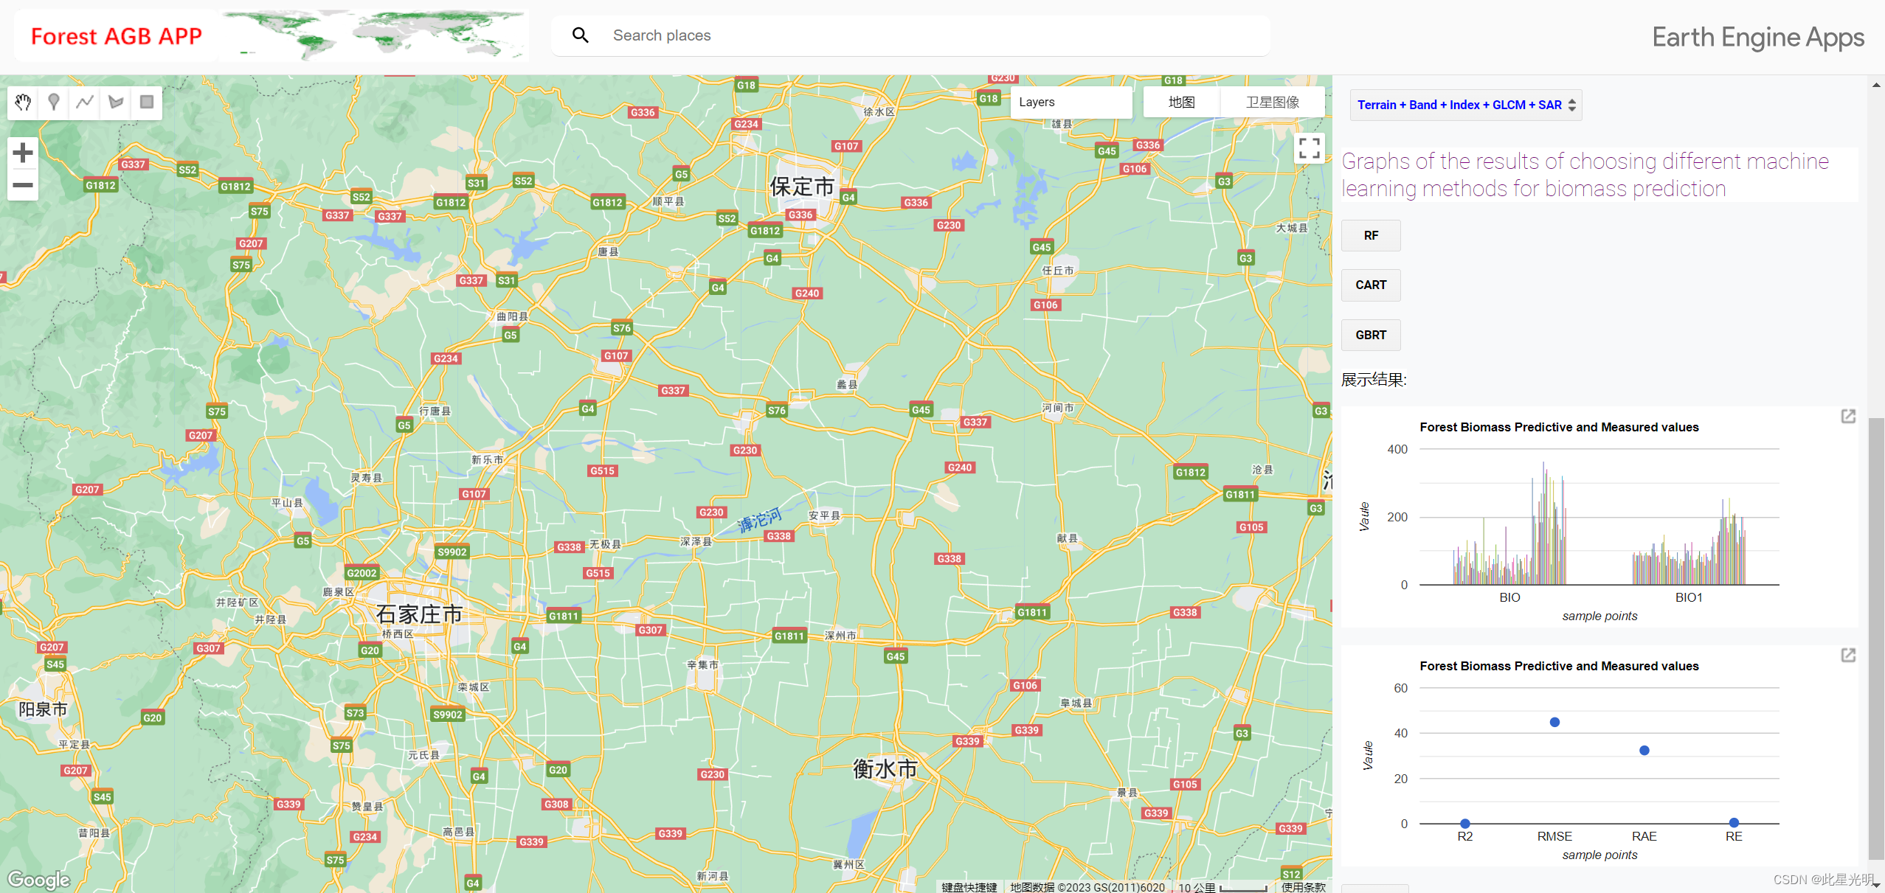Zoom out the map view

pyautogui.click(x=23, y=184)
